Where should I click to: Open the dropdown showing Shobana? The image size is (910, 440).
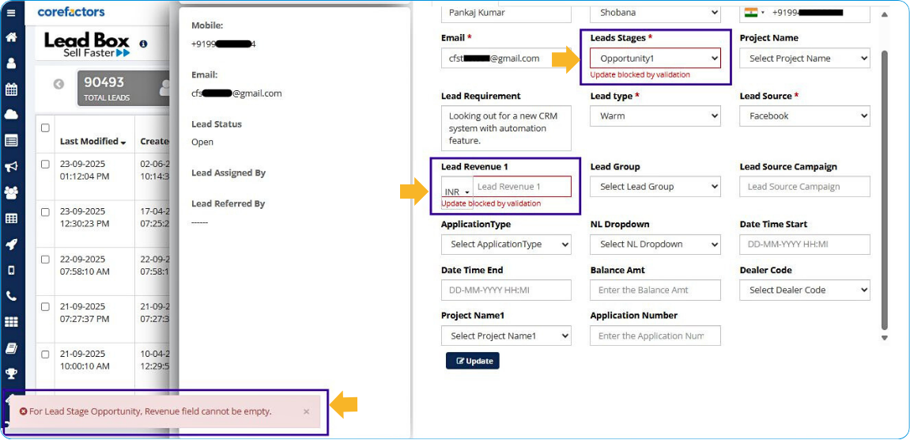(655, 12)
